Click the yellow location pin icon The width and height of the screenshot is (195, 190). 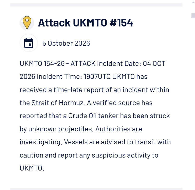(27, 23)
